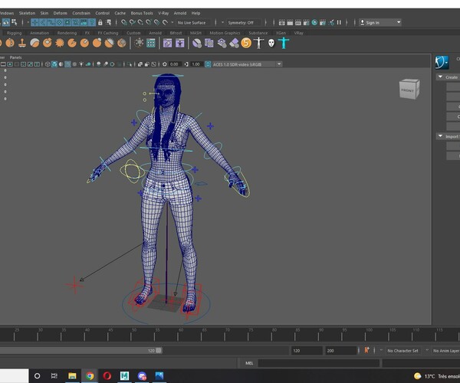Toggle isolate select in viewport toolbar

130,64
